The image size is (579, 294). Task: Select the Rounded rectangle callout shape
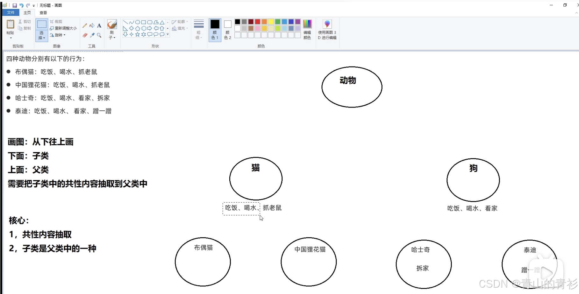pyautogui.click(x=150, y=34)
